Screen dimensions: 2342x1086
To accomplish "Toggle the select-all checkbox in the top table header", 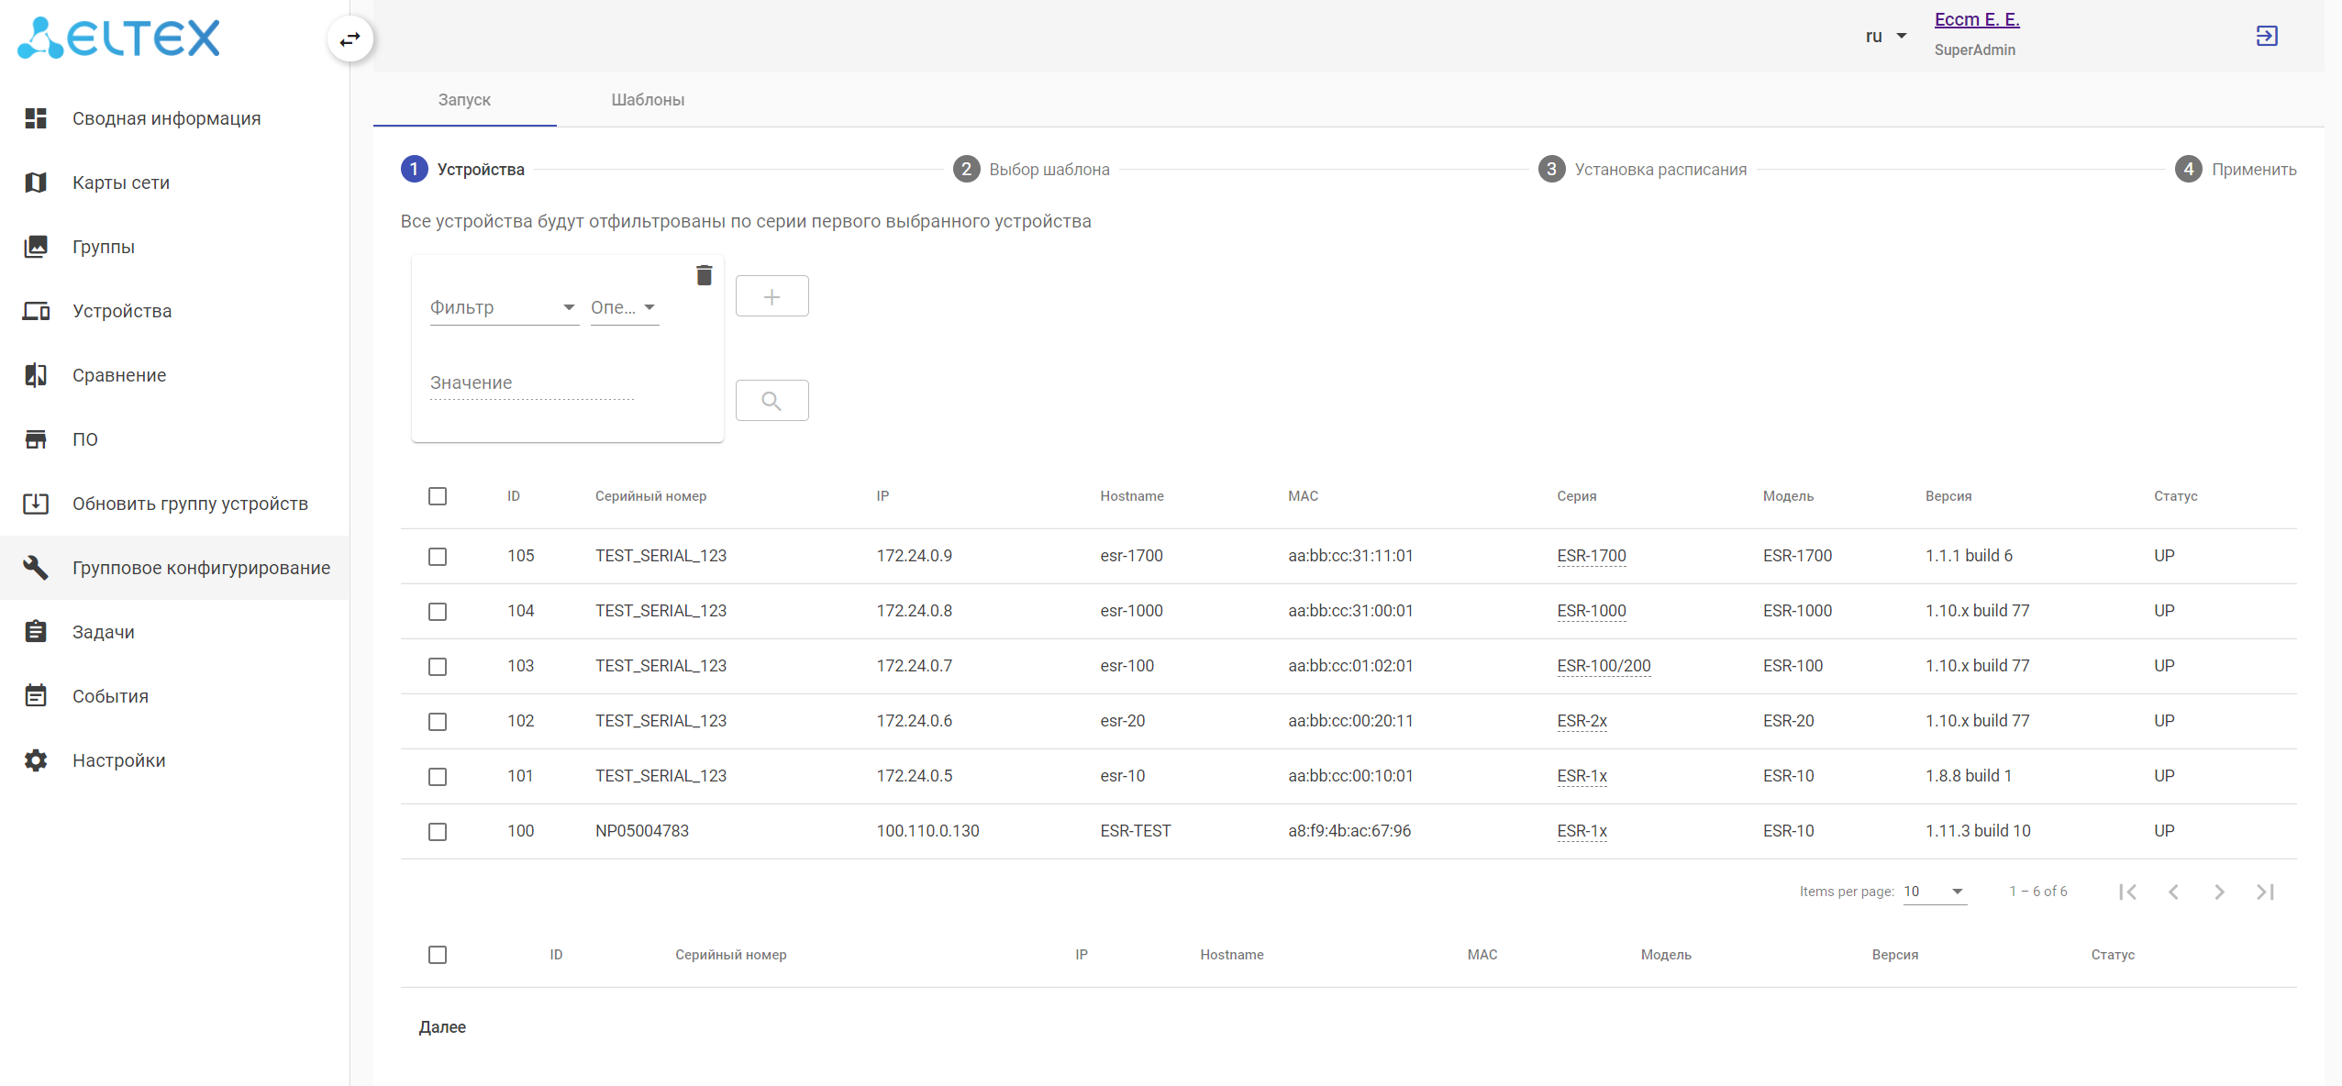I will tap(438, 496).
